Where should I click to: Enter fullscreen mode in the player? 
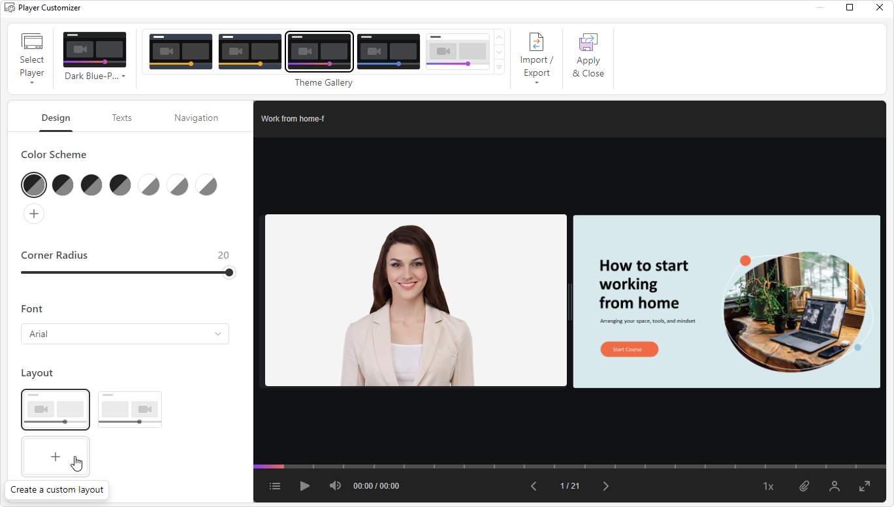865,486
